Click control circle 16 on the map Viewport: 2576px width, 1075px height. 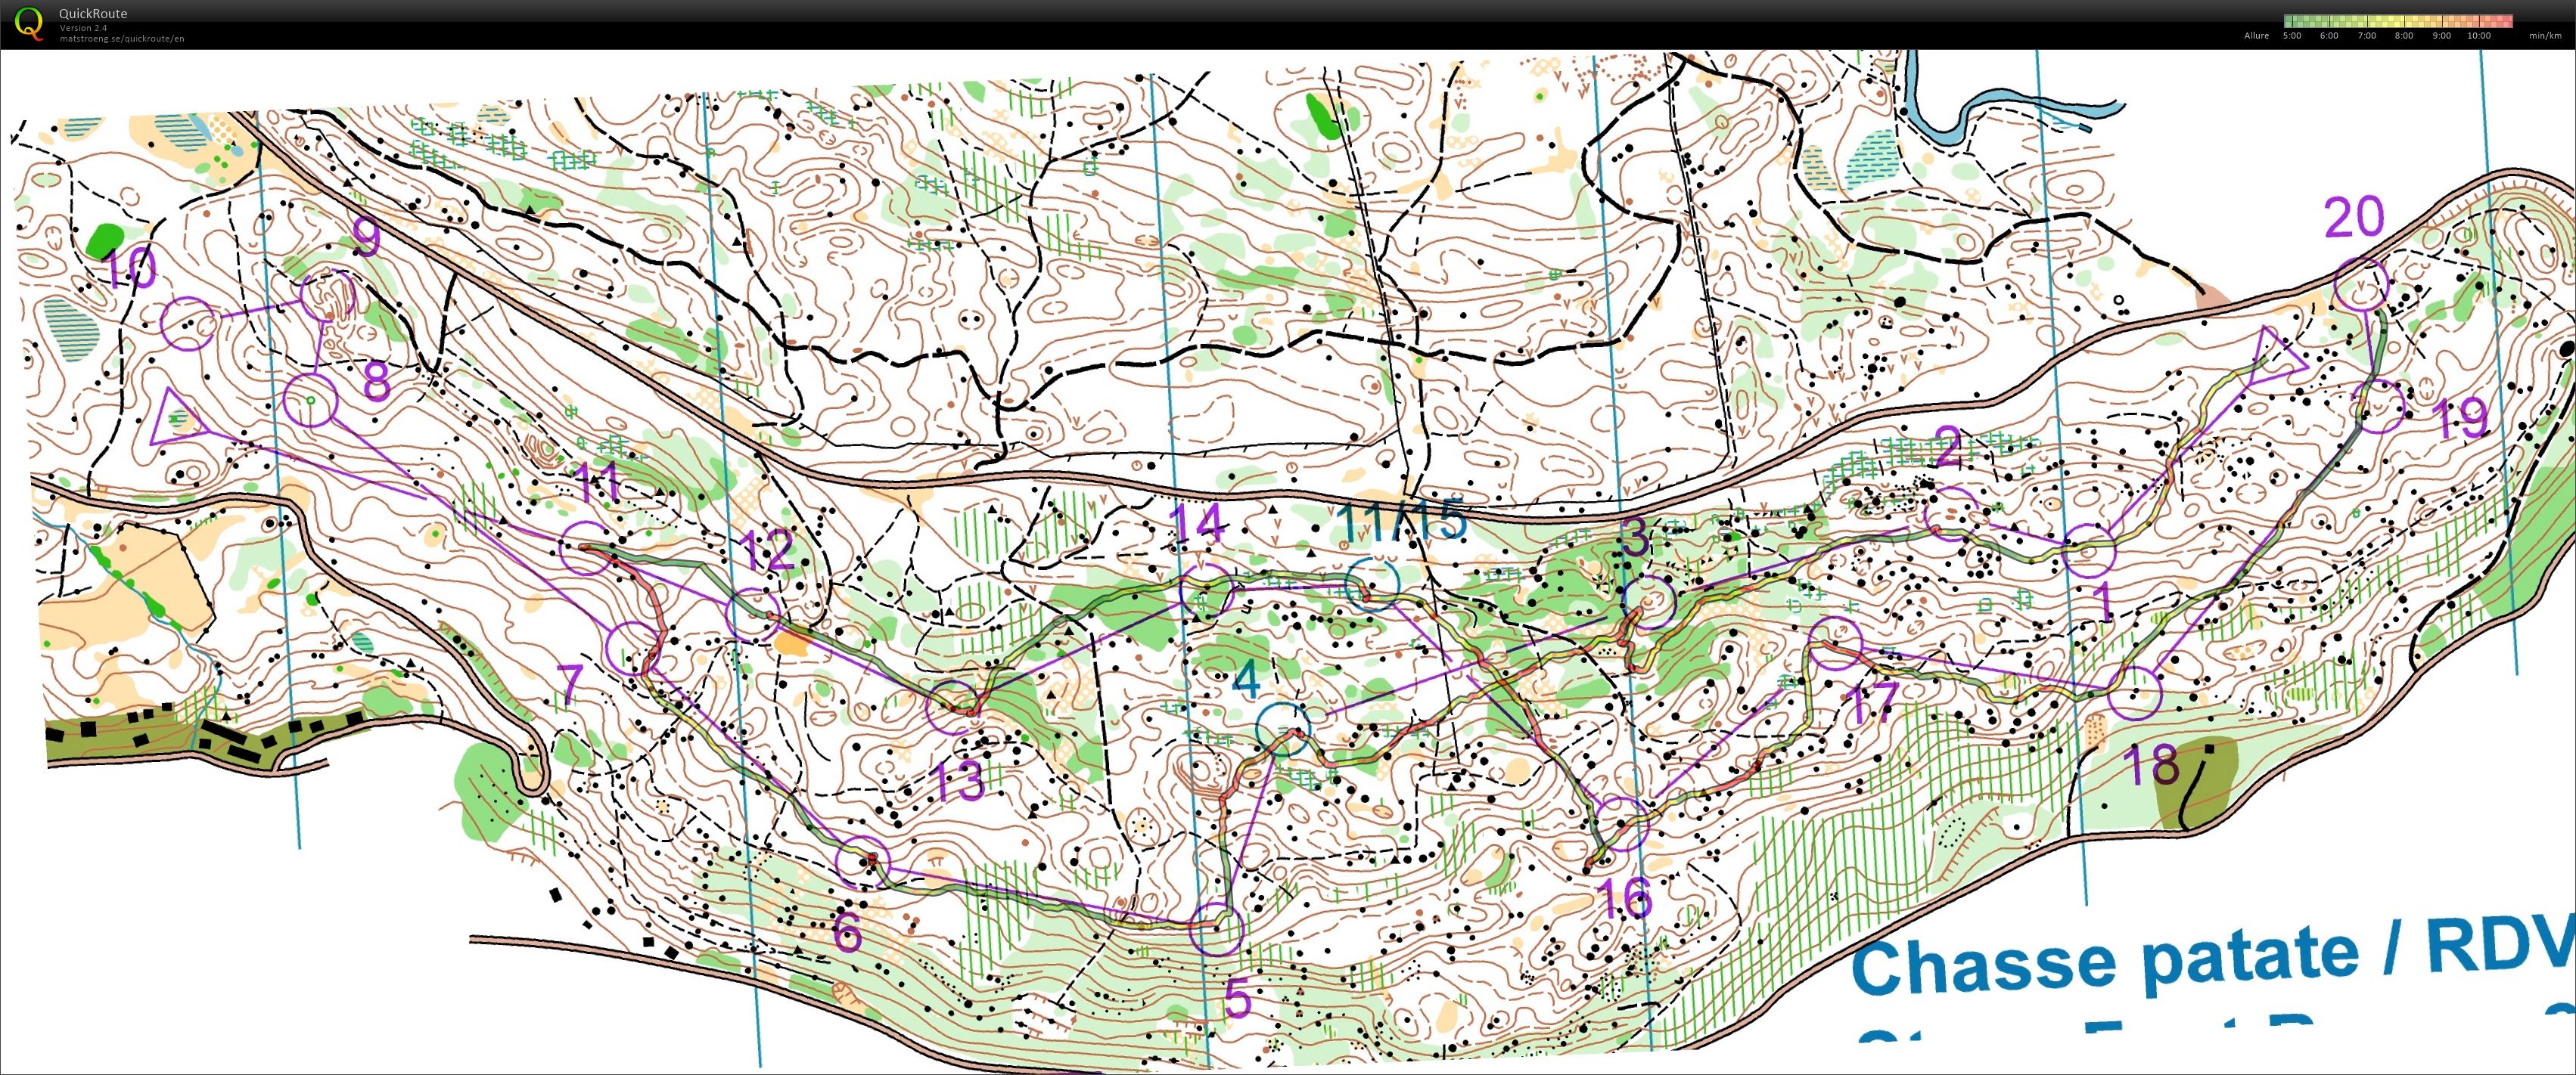coord(1620,824)
